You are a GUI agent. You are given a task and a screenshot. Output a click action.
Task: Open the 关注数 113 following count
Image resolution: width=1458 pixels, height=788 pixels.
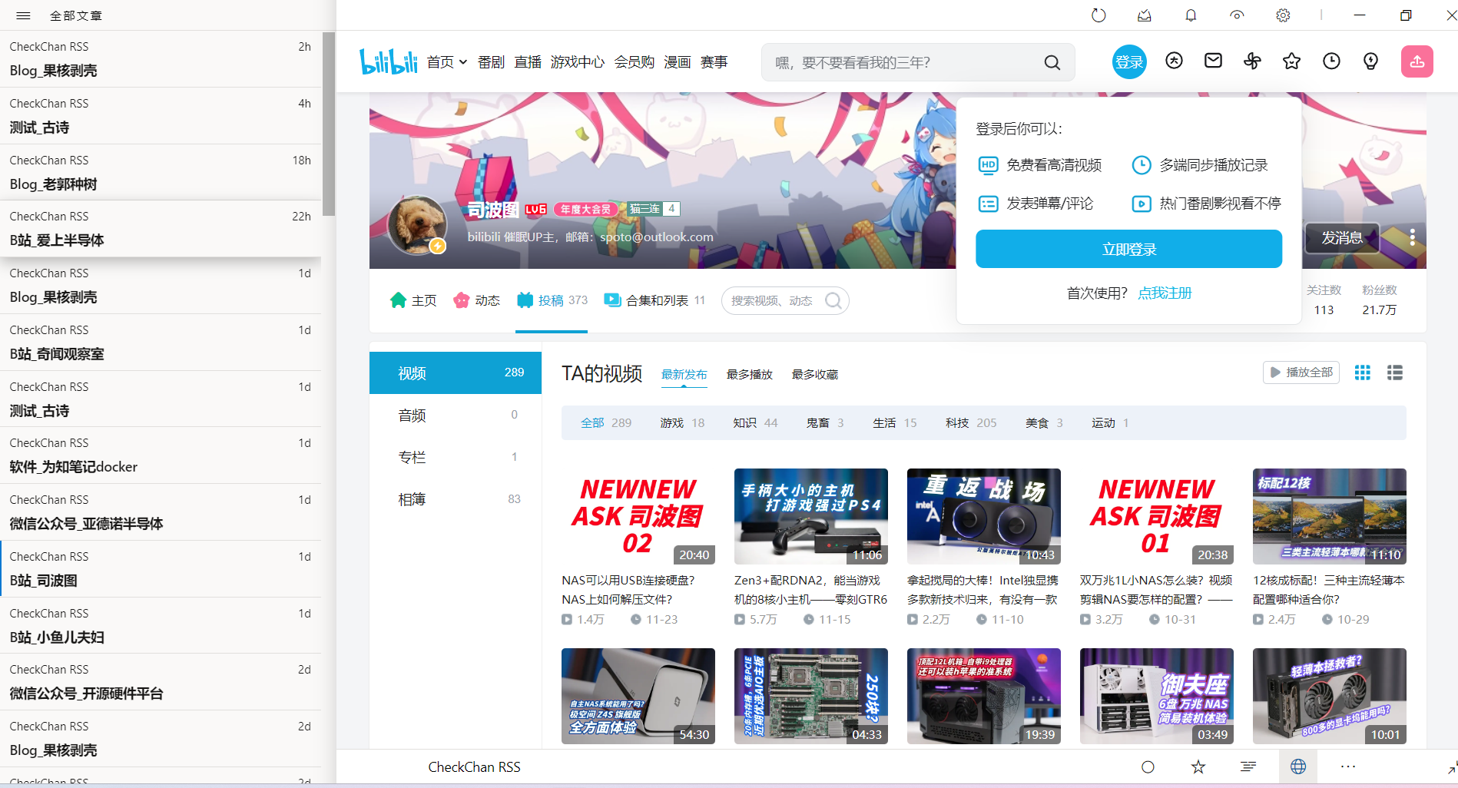pyautogui.click(x=1324, y=300)
